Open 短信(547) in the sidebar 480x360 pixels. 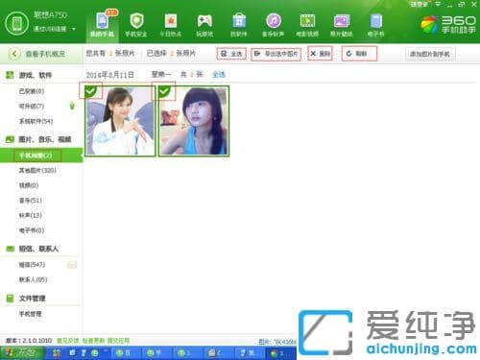tap(32, 265)
